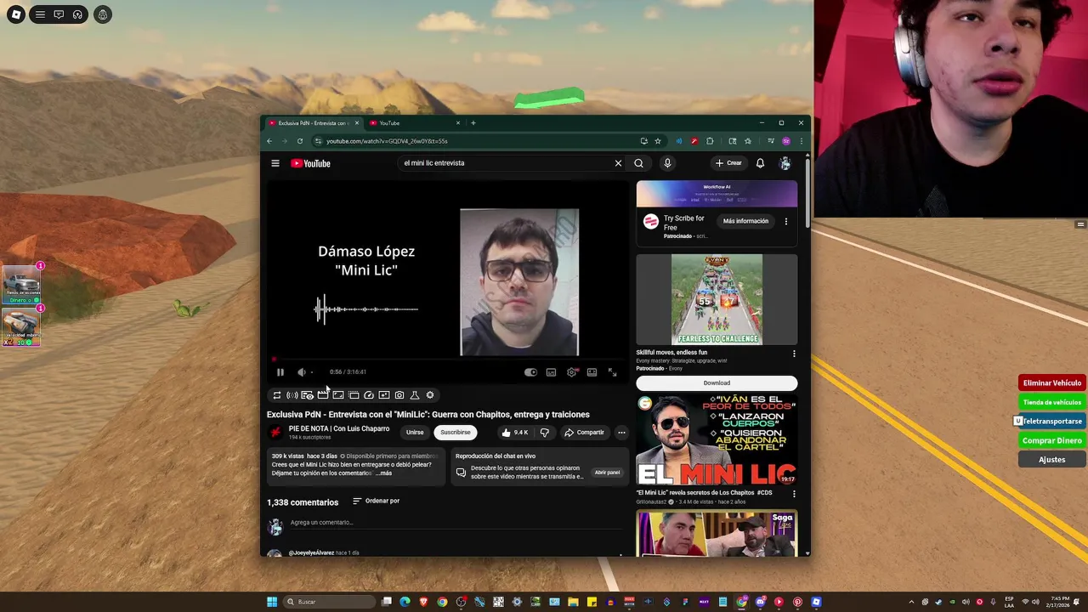
Task: Open Discord from the taskbar
Action: point(760,602)
